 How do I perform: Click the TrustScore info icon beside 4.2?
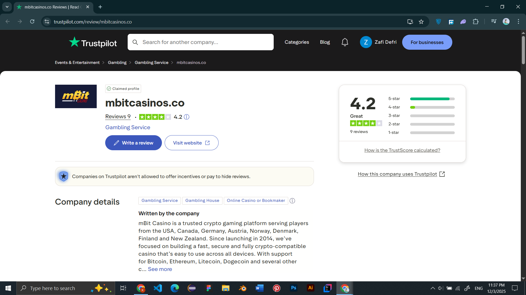pos(187,117)
